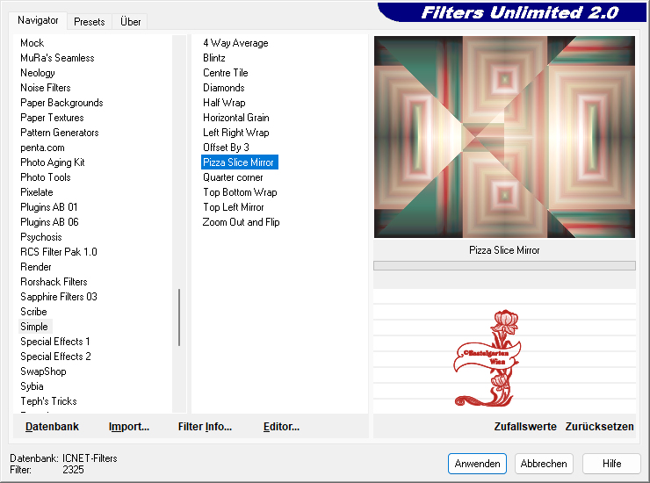Choose Photo Tools category
The width and height of the screenshot is (650, 483).
(46, 177)
